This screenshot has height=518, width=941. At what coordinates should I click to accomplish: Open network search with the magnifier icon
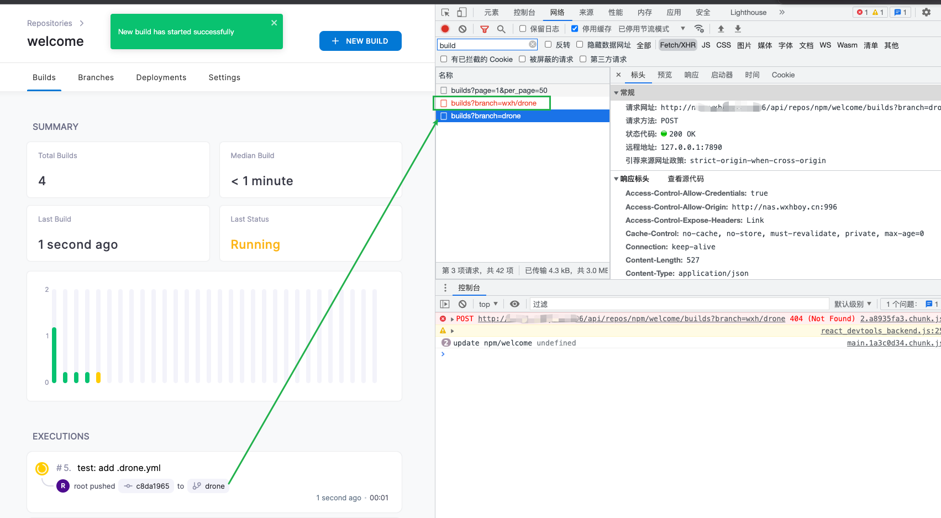[x=501, y=29]
